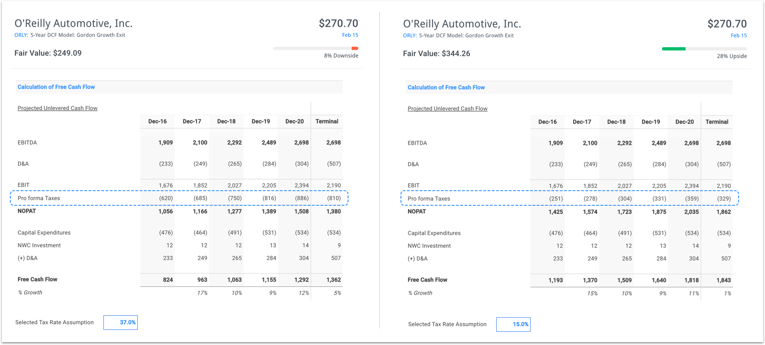Viewport: 765px width, 345px height.
Task: Click right EBIT Dec-16 value 1,676
Action: click(x=556, y=186)
